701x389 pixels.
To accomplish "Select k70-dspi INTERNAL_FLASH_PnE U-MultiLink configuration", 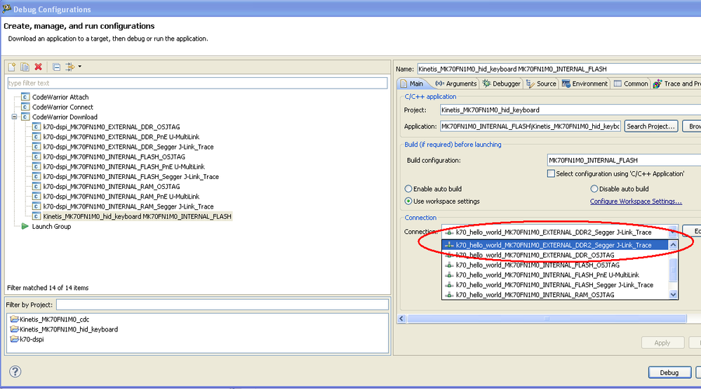I will 123,167.
